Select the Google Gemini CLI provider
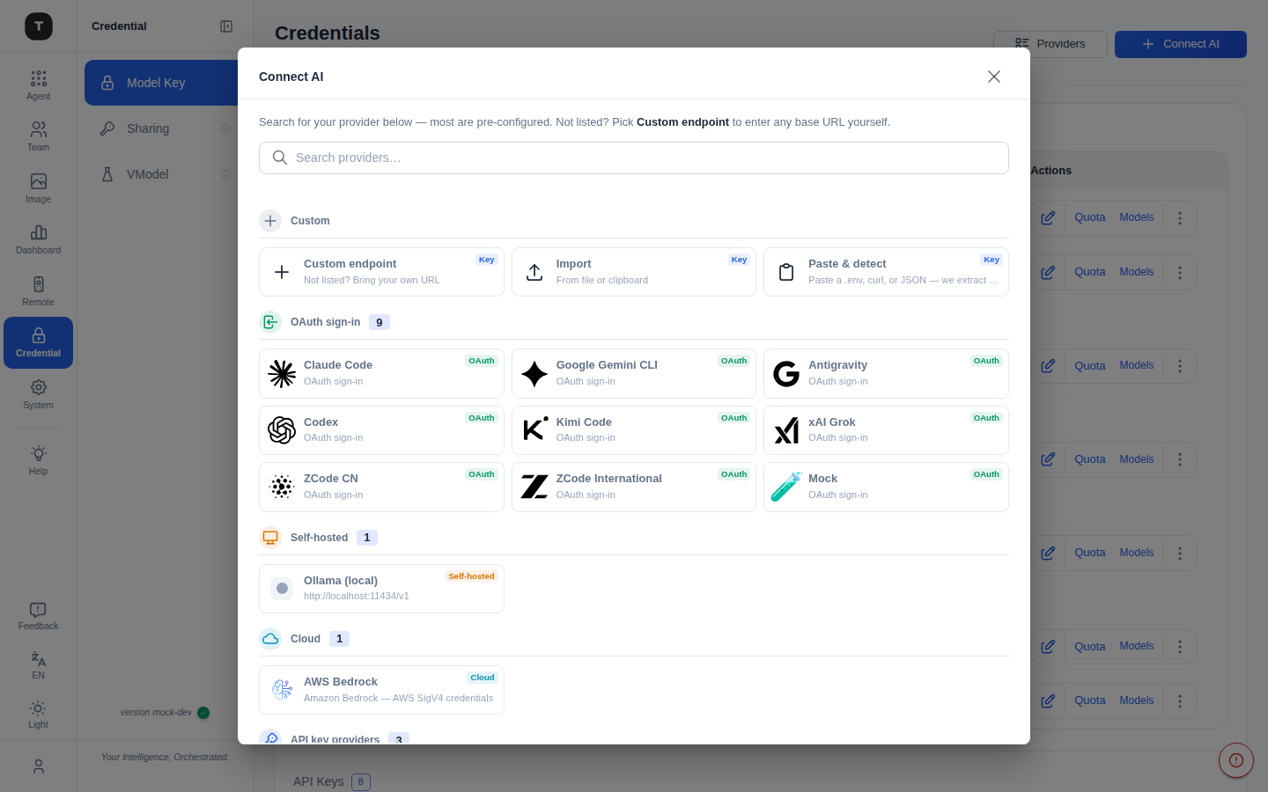 634,373
